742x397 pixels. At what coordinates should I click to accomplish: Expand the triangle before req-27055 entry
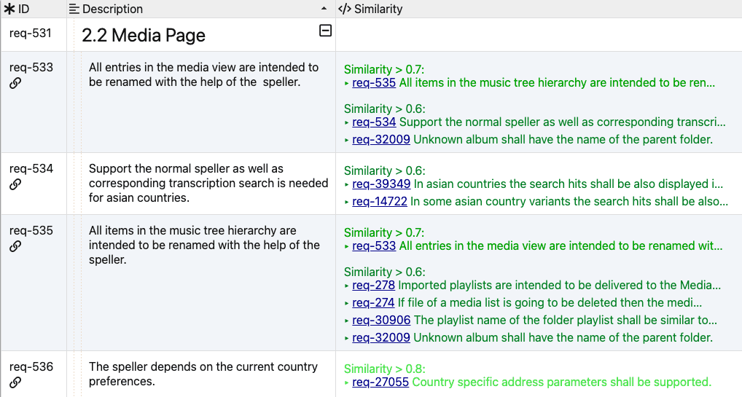tap(347, 382)
